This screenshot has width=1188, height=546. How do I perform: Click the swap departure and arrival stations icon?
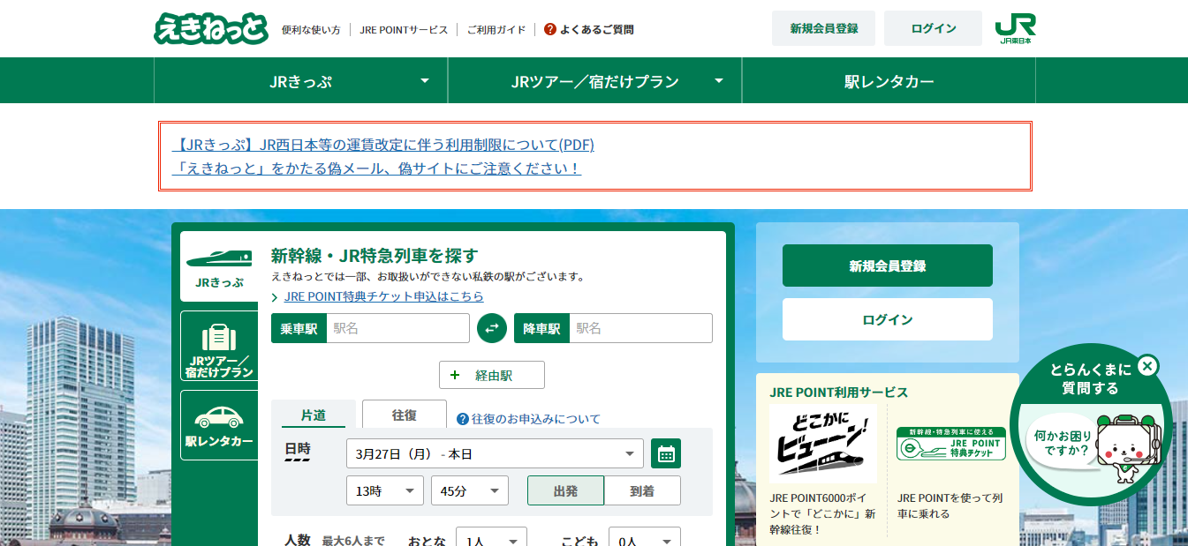[x=492, y=328]
